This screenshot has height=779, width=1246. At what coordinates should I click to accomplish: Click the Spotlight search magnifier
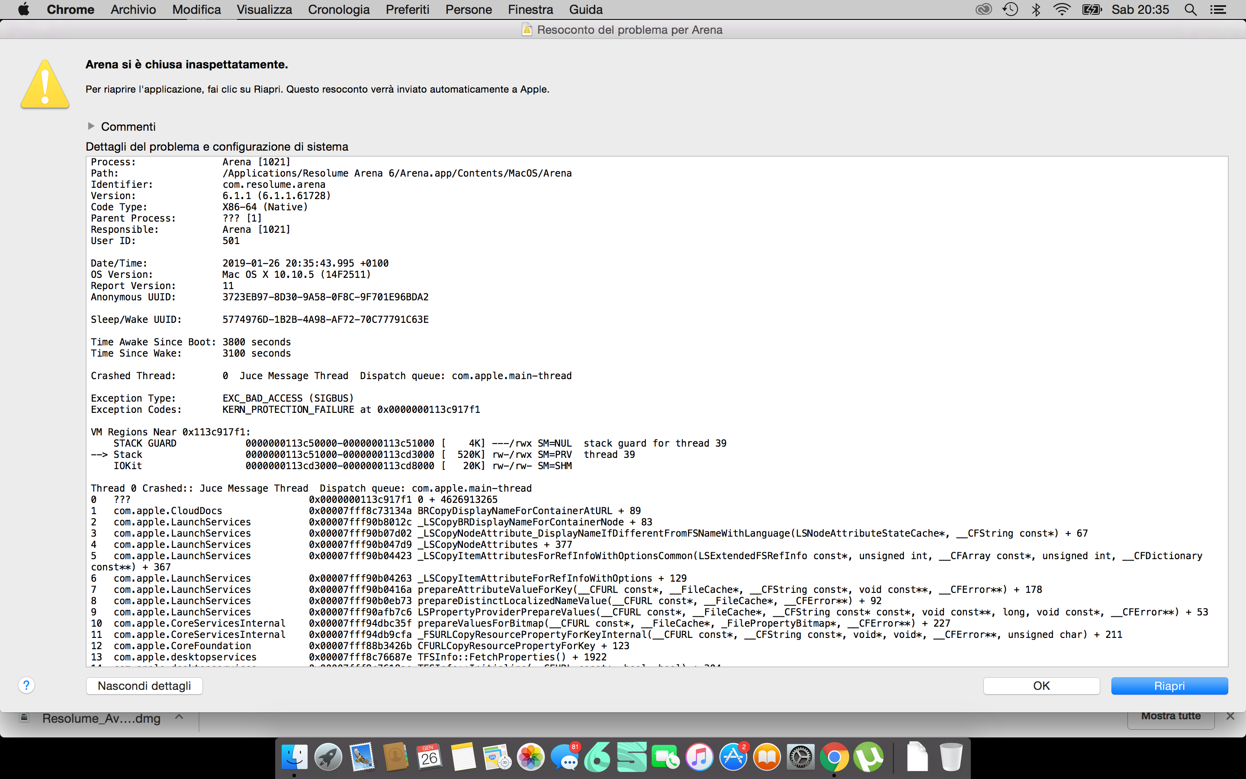(x=1190, y=9)
